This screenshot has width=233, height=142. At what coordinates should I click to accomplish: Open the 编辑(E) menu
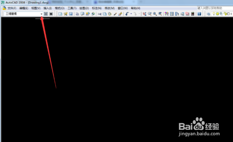tap(24, 8)
